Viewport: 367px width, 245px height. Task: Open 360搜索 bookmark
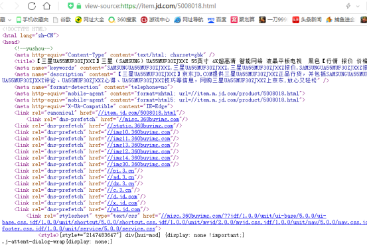122,20
